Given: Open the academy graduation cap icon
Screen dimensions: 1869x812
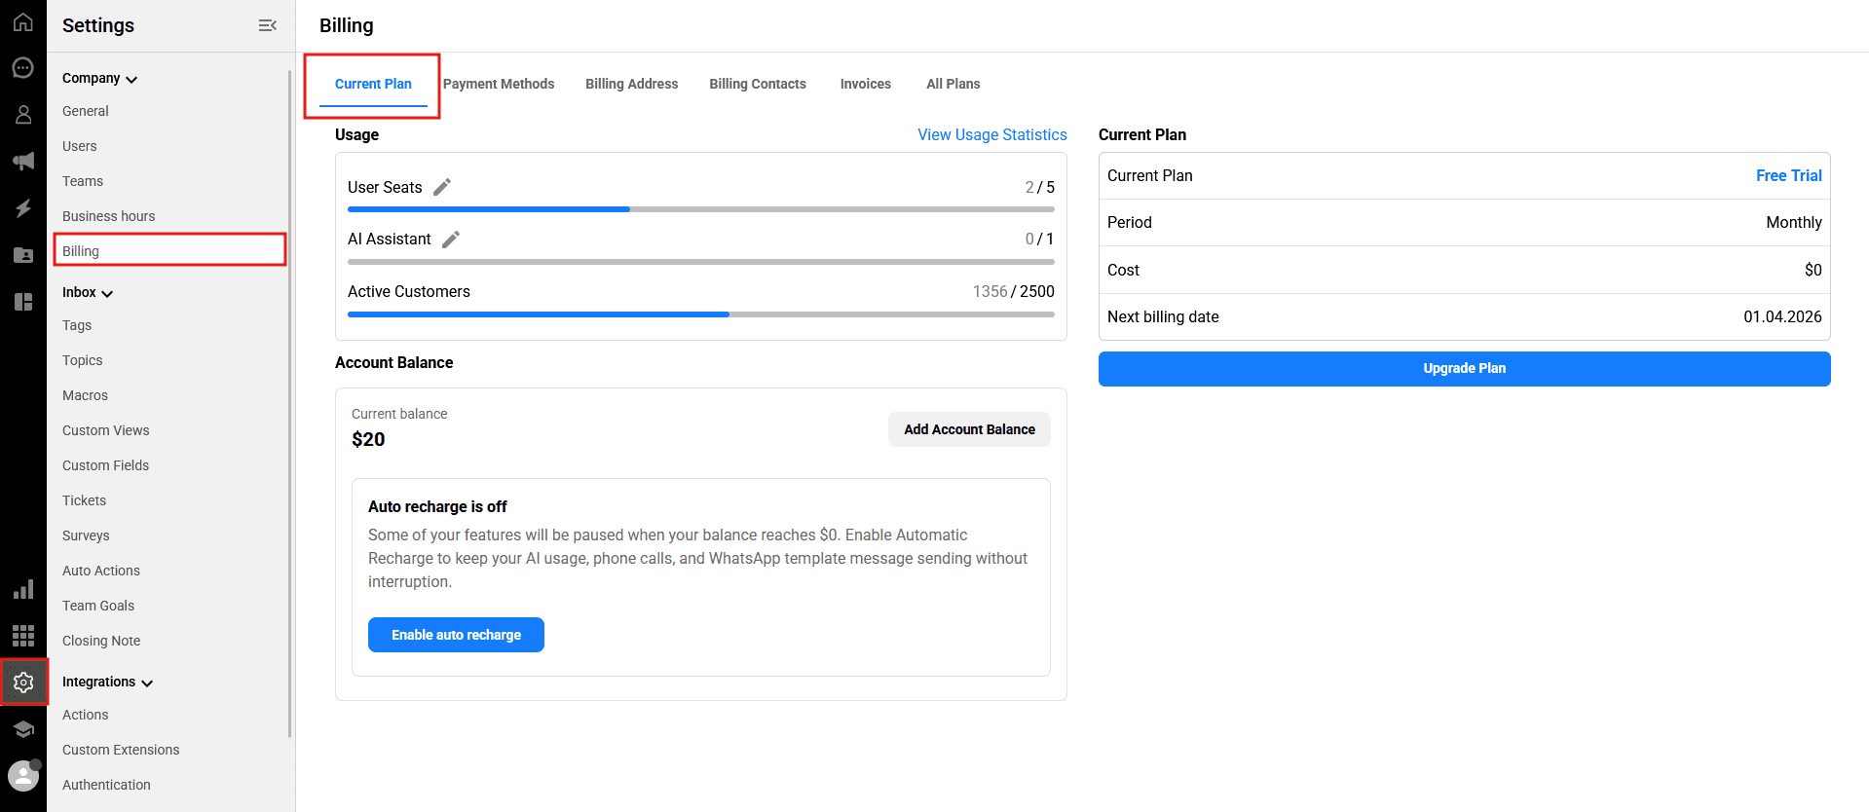Looking at the screenshot, I should point(23,729).
